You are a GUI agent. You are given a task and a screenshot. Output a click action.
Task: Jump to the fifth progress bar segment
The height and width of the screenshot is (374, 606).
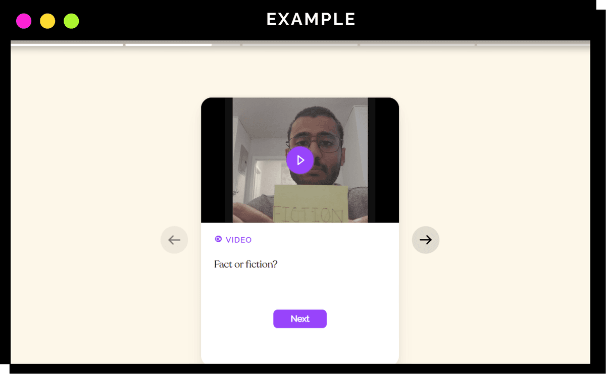pyautogui.click(x=534, y=45)
